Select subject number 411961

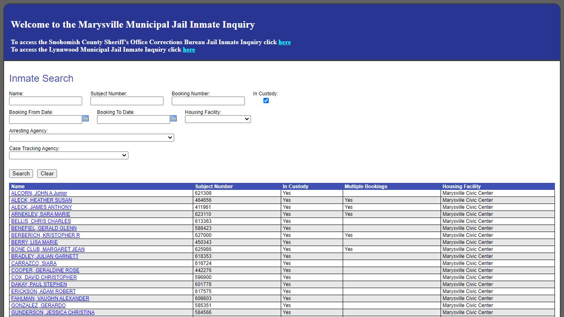tap(203, 207)
